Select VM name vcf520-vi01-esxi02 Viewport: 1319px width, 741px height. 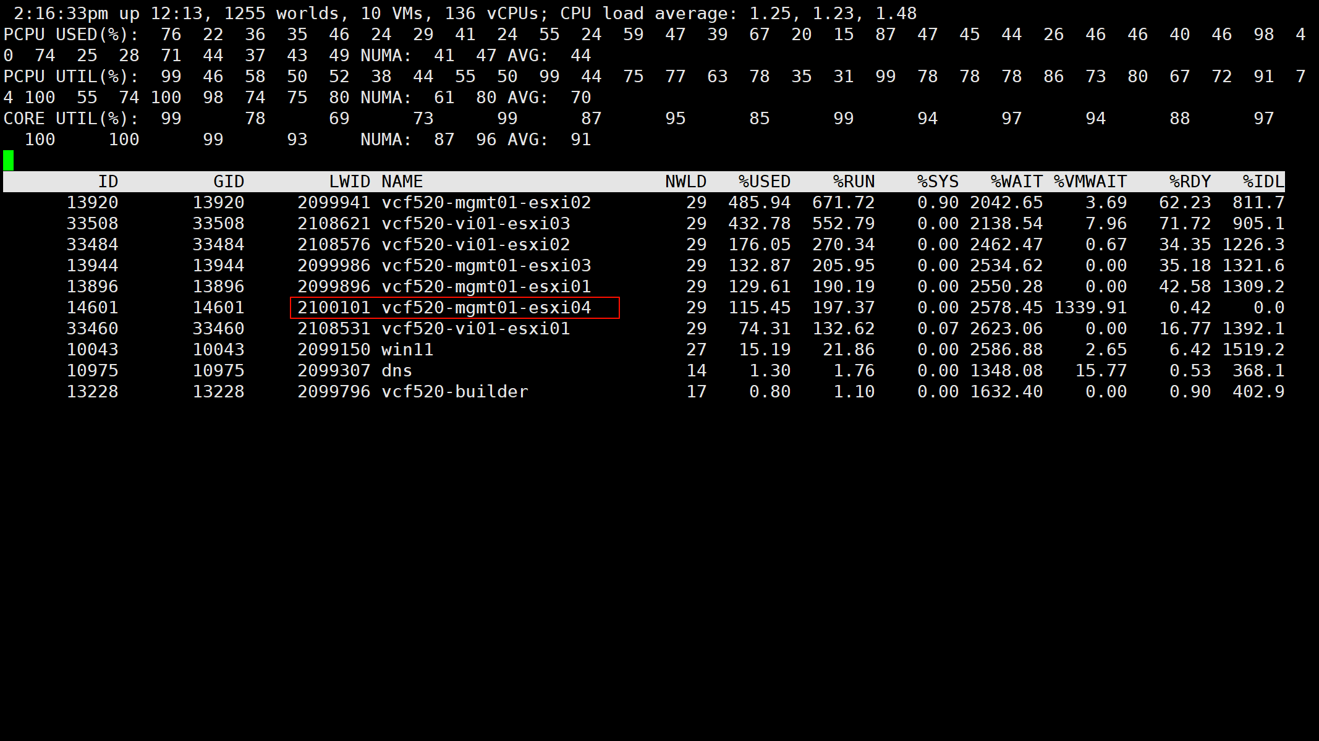coord(476,245)
